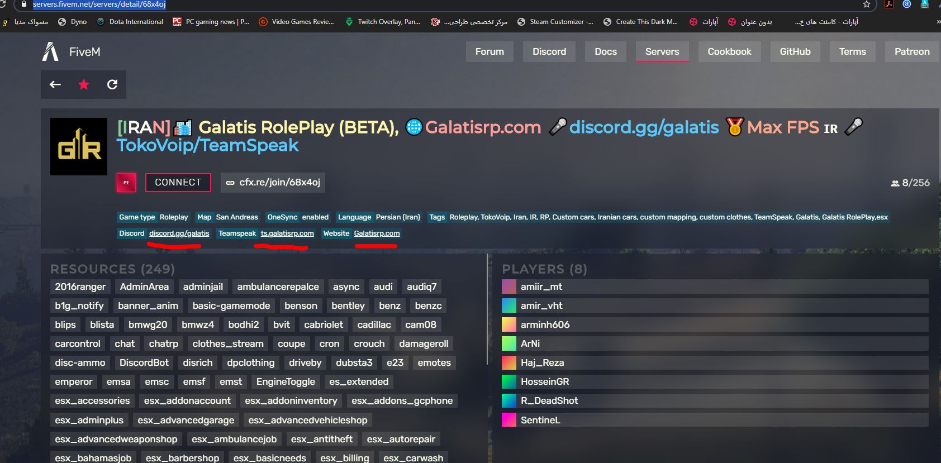Click the Game type Roleplay label
The height and width of the screenshot is (463, 941).
coord(154,217)
